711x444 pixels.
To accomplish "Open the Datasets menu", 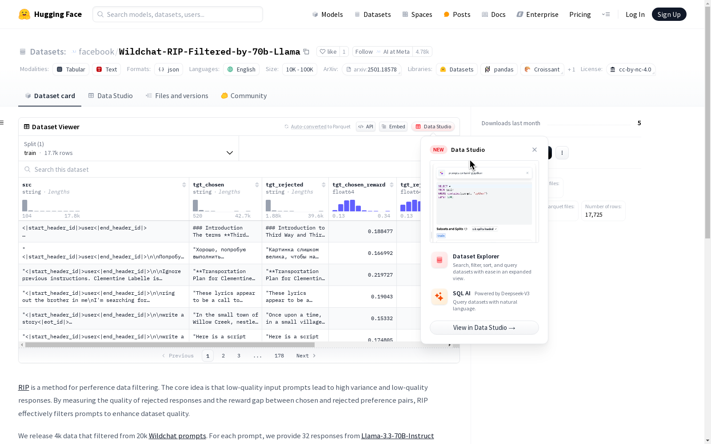I will tap(372, 14).
